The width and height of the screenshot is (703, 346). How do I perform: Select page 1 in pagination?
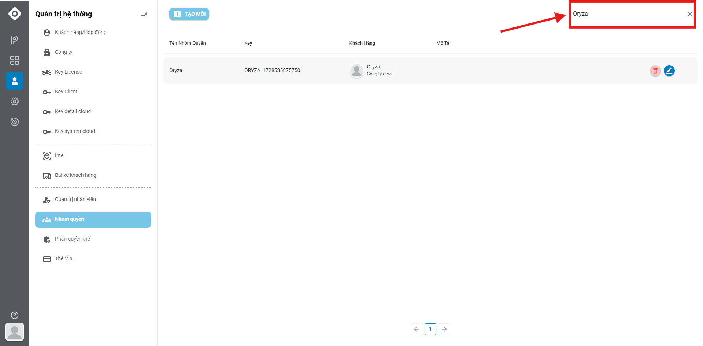(430, 329)
